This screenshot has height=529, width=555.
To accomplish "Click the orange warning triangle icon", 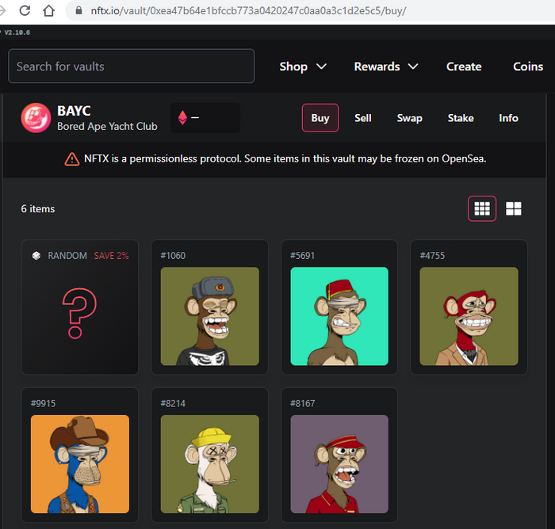I will click(x=72, y=159).
